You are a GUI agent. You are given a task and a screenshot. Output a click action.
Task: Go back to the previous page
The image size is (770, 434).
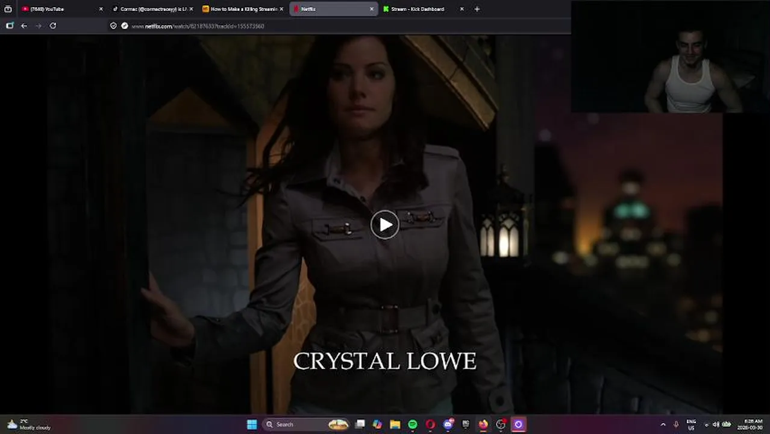tap(24, 26)
